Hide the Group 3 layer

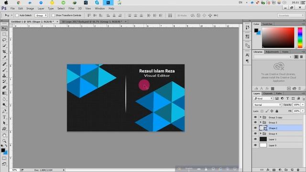click(255, 122)
